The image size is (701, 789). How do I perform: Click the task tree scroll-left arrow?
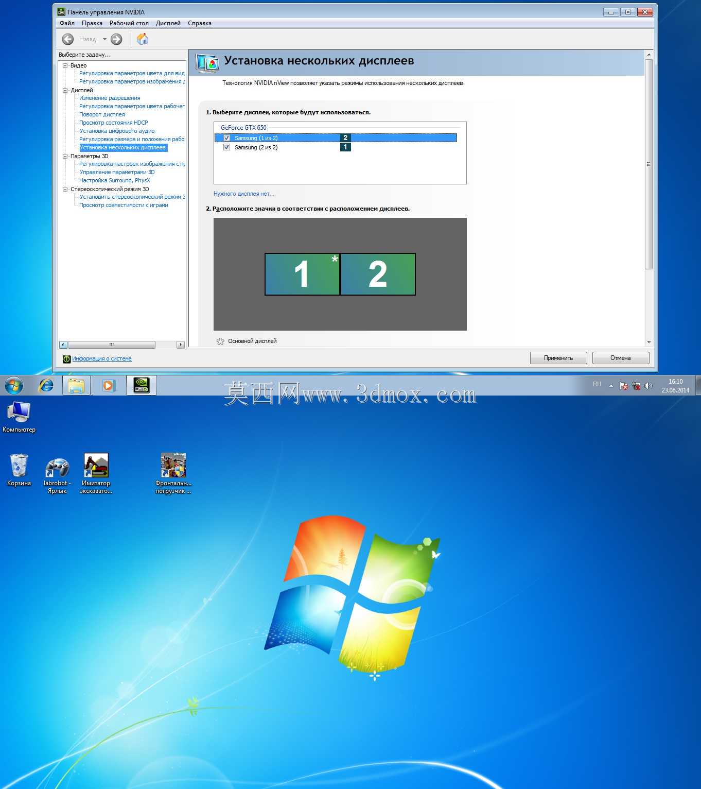pos(63,345)
